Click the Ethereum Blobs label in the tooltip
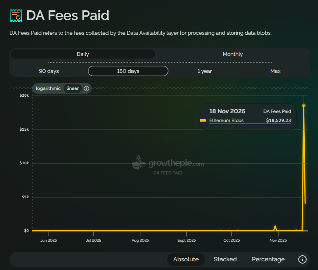This screenshot has height=270, width=318. point(226,120)
